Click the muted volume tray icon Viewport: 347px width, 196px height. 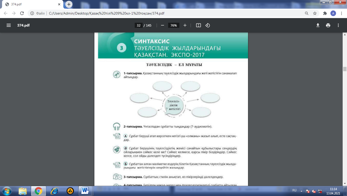[x=314, y=191]
